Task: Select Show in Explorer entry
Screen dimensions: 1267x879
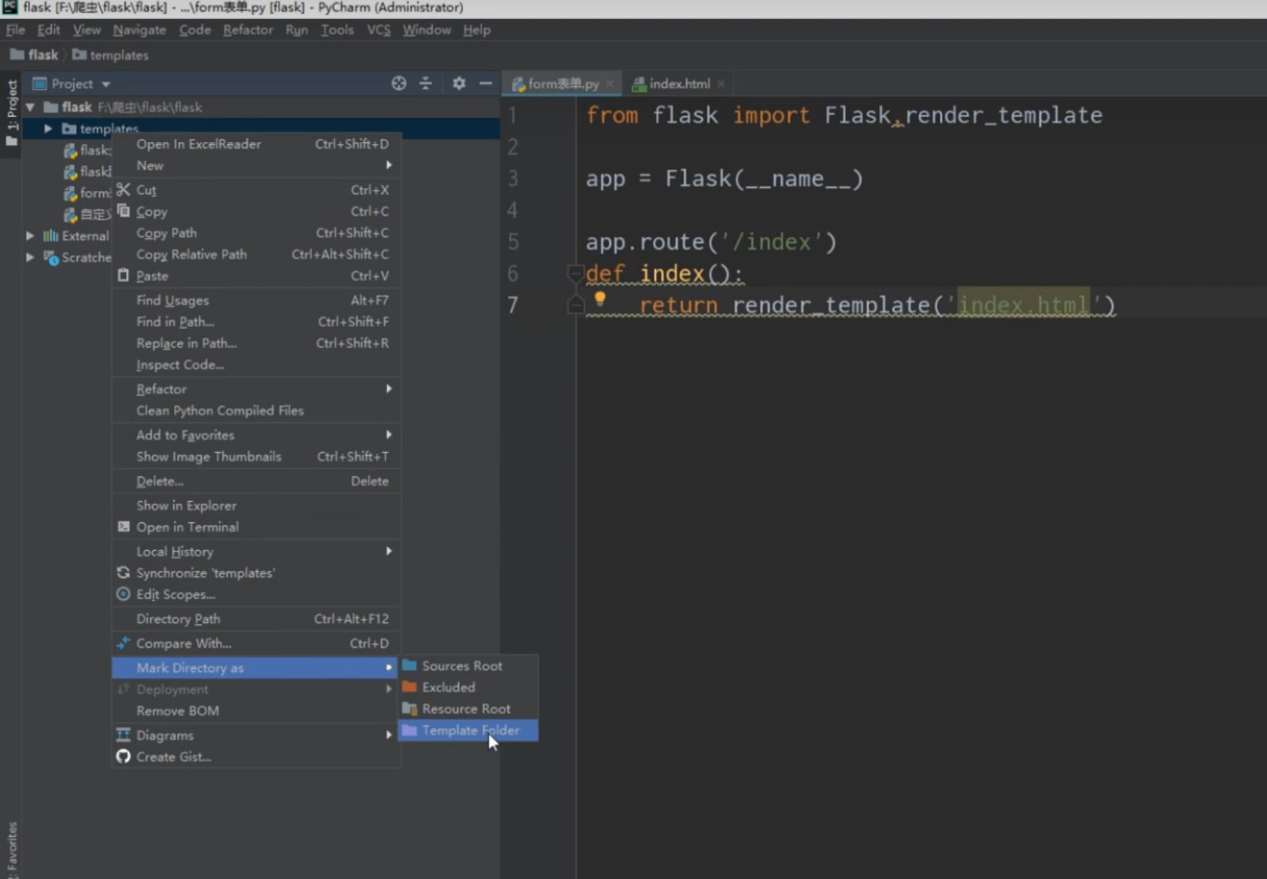Action: coord(257,506)
